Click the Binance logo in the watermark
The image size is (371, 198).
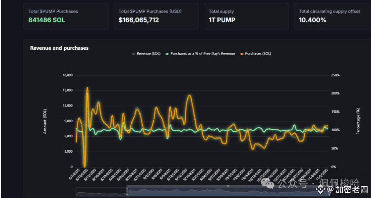[x=321, y=189]
